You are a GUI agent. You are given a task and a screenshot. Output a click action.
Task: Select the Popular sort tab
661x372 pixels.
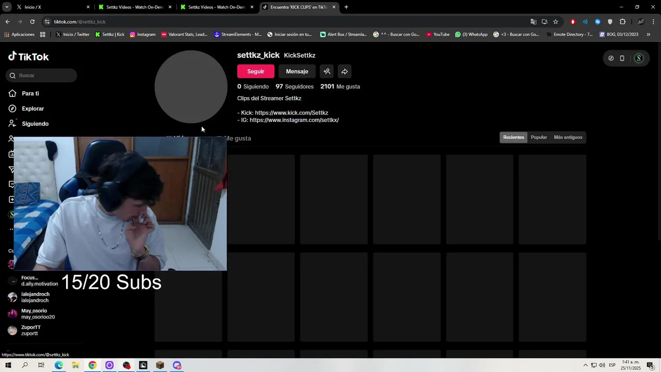coord(539,137)
